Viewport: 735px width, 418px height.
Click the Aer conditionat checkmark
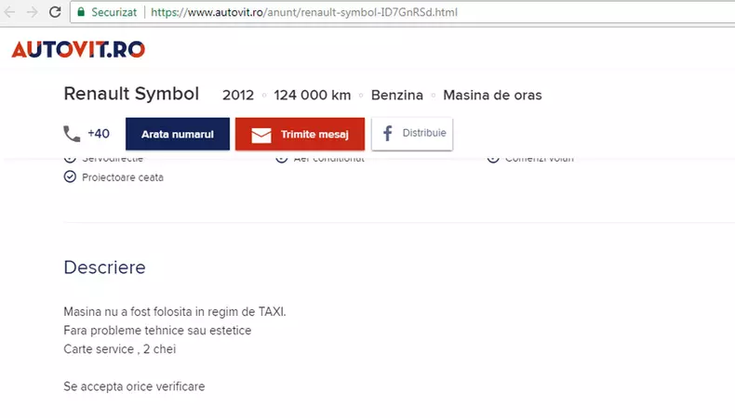coord(281,160)
